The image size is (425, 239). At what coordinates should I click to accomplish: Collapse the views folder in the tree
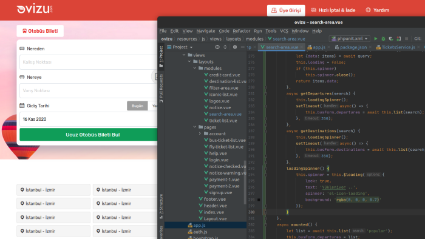[x=184, y=55]
